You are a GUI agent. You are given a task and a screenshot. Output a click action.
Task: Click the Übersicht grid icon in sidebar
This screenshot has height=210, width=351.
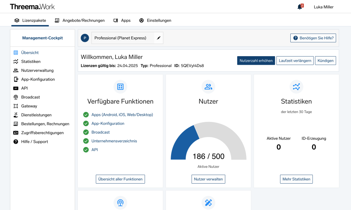point(16,52)
